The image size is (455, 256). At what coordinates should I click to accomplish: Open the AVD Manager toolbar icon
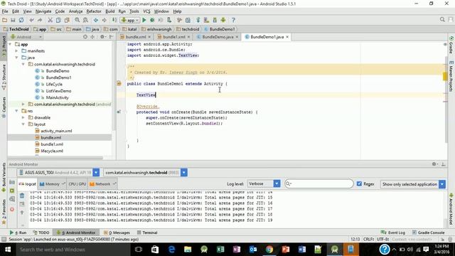tap(206, 20)
